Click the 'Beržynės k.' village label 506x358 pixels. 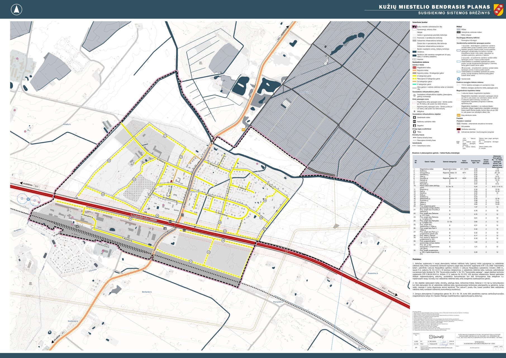pos(147,292)
